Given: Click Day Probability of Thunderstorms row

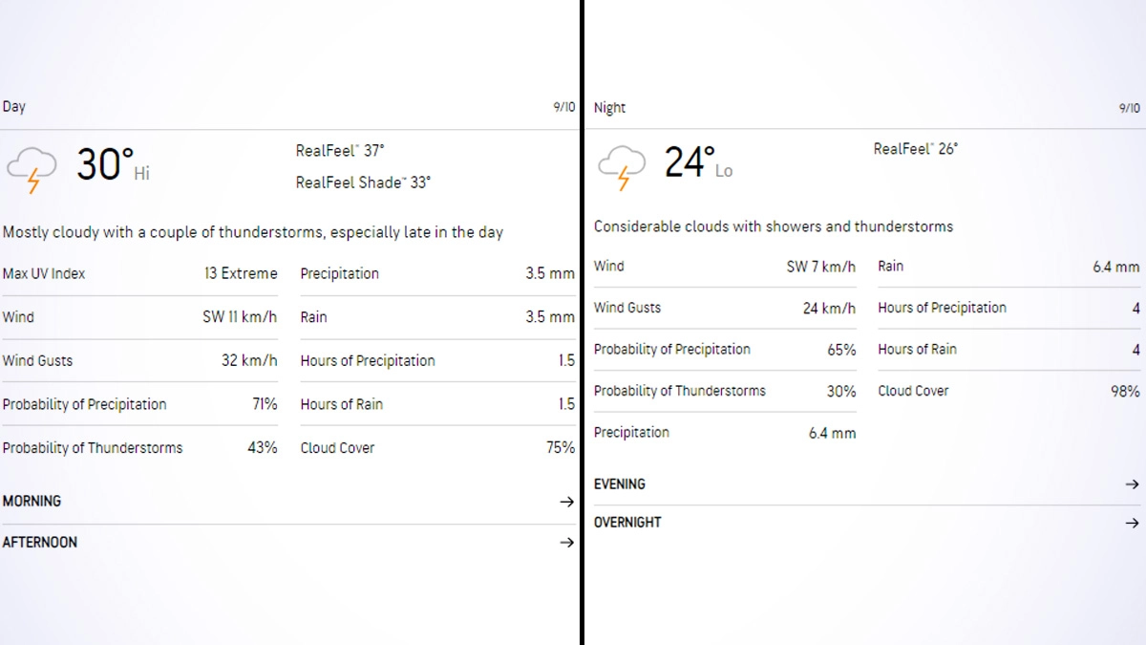Looking at the screenshot, I should 139,448.
